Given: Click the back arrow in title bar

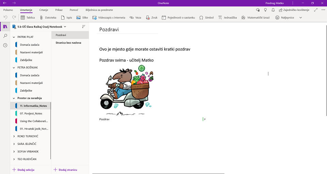Looking at the screenshot, I should click(4, 3).
